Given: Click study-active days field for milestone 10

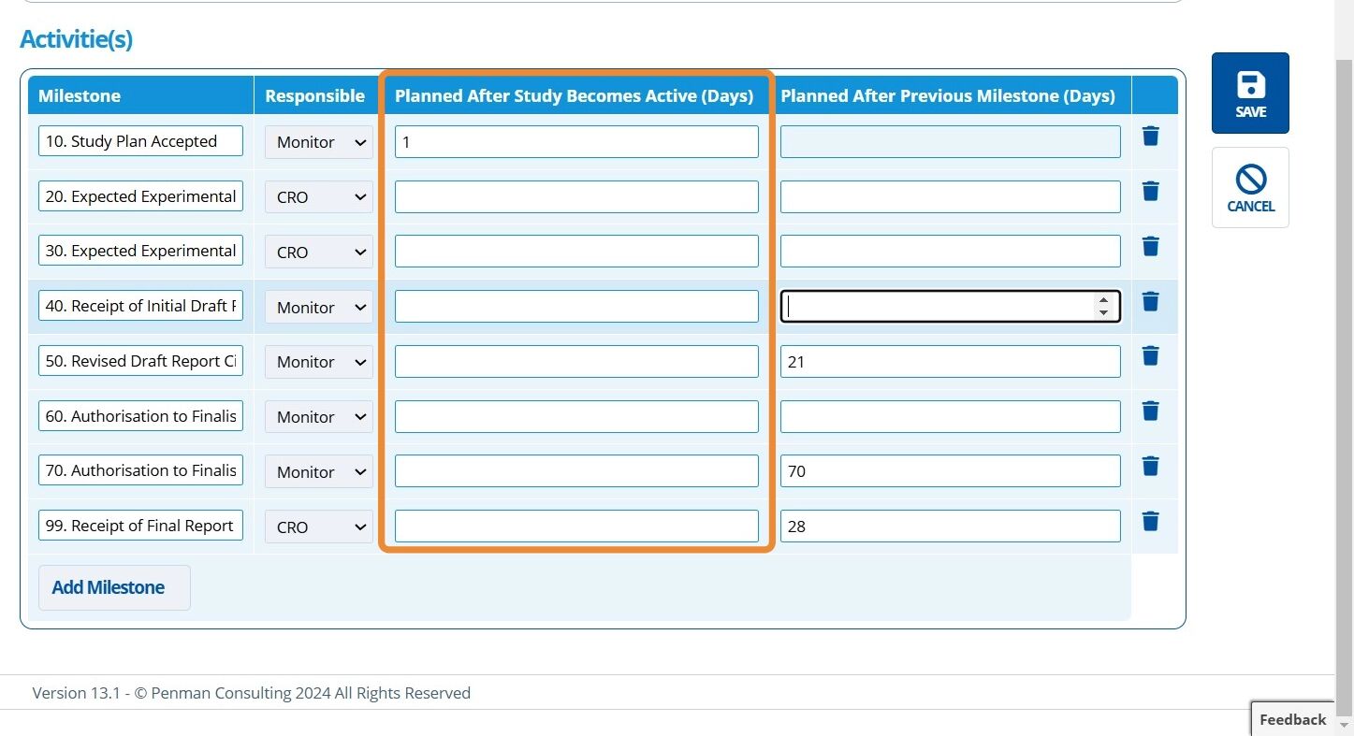Looking at the screenshot, I should [x=575, y=142].
